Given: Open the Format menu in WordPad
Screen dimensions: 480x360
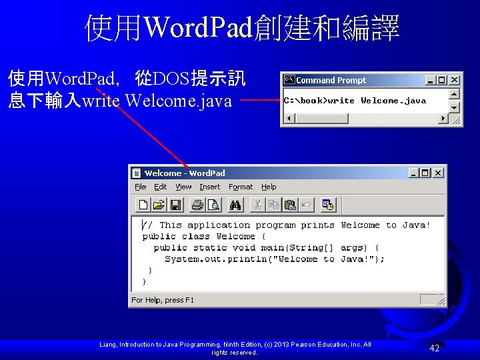Looking at the screenshot, I should pyautogui.click(x=241, y=187).
